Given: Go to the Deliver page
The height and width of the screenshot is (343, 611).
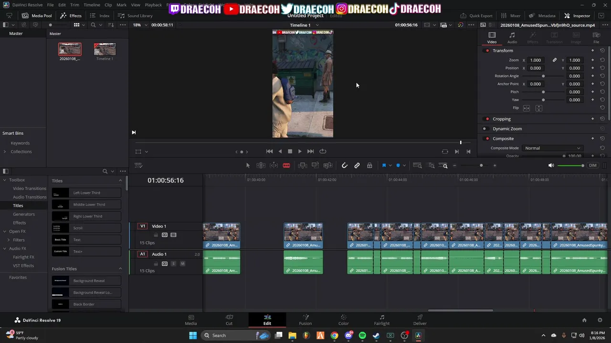Looking at the screenshot, I should pos(420,320).
